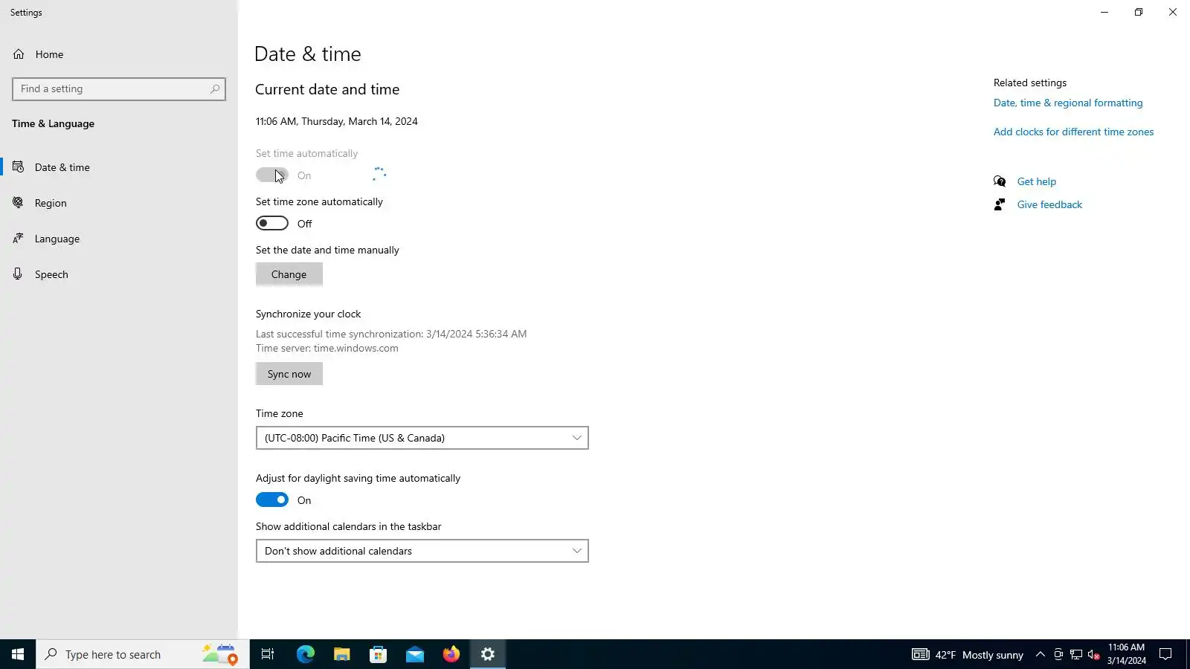The width and height of the screenshot is (1190, 669).
Task: Click the Last successful time synchronization text
Action: (x=391, y=334)
